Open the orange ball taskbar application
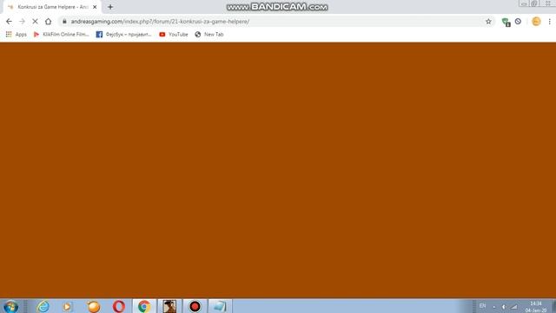 (94, 306)
